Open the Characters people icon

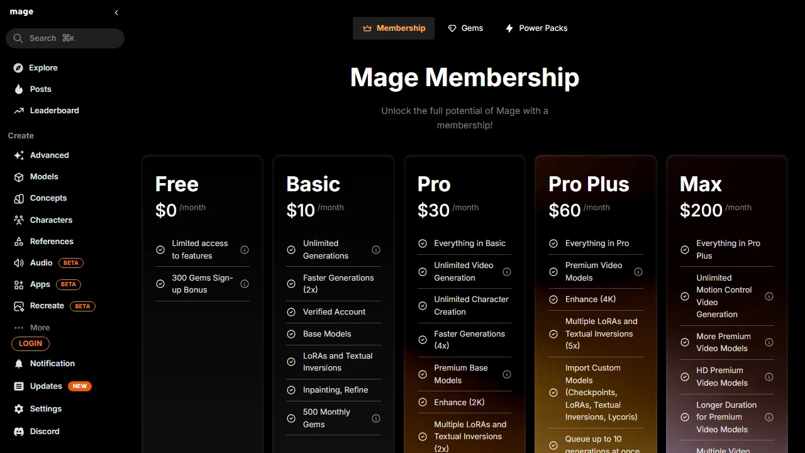(19, 220)
